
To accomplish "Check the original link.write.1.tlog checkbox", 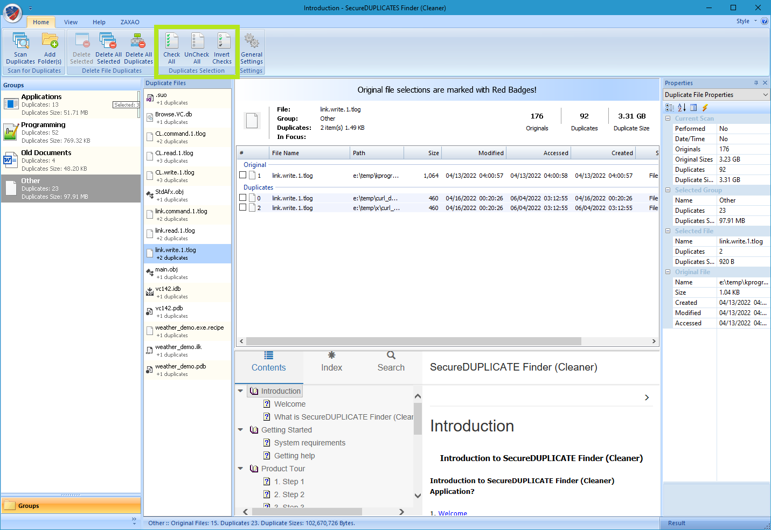I will coord(242,175).
